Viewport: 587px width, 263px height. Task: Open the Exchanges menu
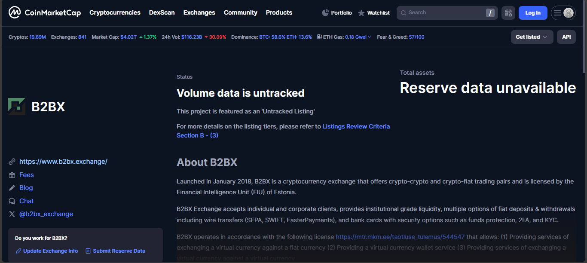(x=199, y=12)
